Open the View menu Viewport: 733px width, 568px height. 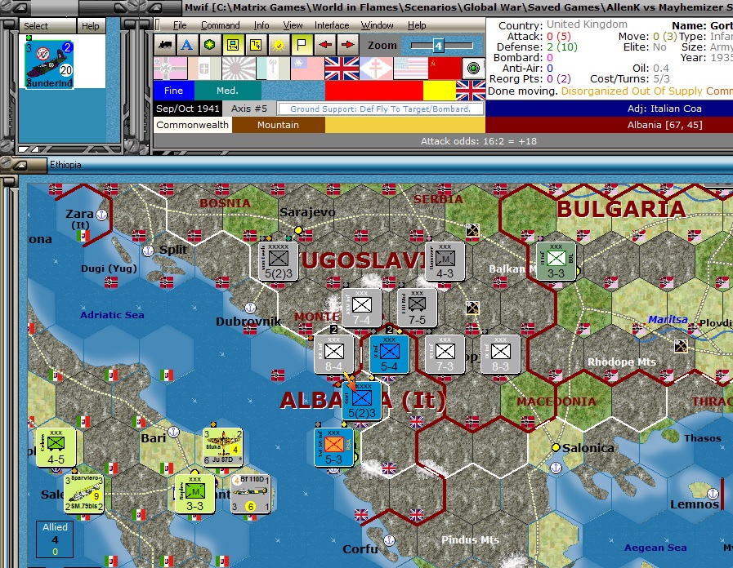click(293, 25)
